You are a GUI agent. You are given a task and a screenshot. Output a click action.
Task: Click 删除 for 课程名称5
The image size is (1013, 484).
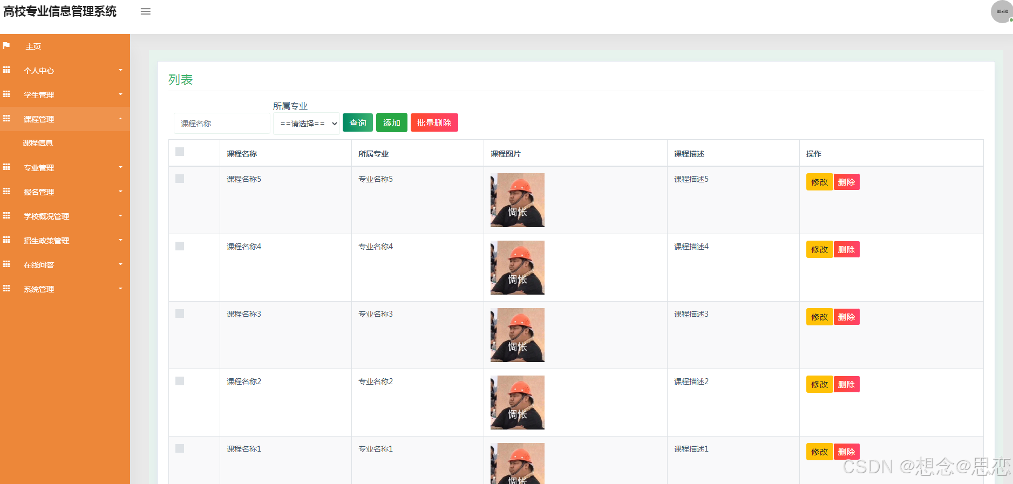click(x=846, y=182)
